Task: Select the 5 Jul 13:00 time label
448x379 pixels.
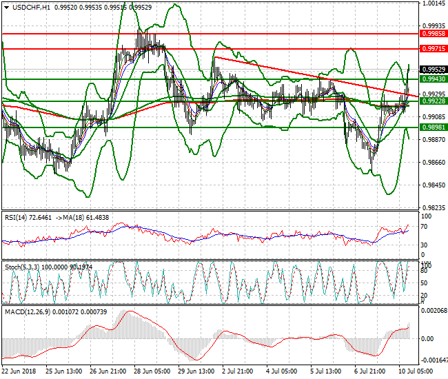Action: point(325,371)
